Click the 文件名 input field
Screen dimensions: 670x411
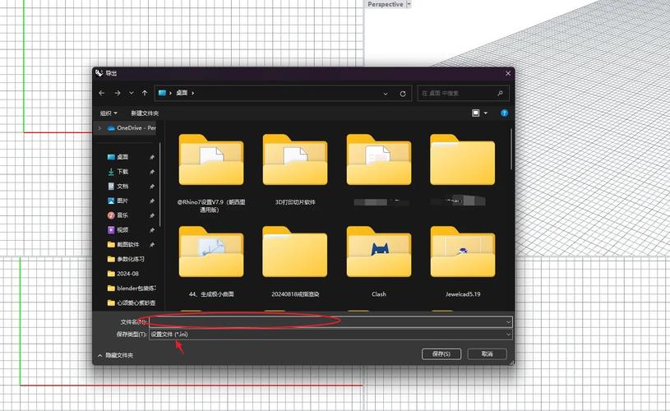tap(329, 321)
